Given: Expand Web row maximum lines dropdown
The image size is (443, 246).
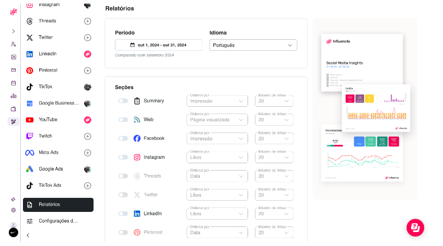Looking at the screenshot, I should [x=274, y=120].
